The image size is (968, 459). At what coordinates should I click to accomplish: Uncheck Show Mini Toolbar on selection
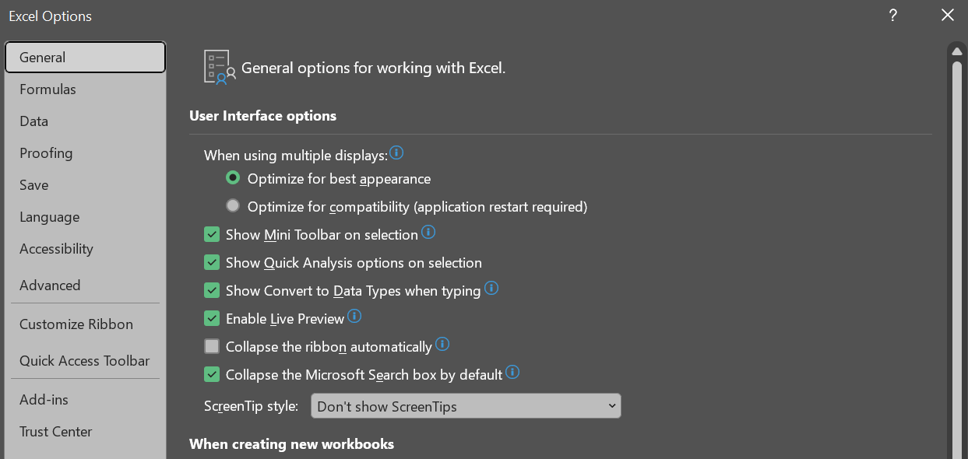click(212, 235)
